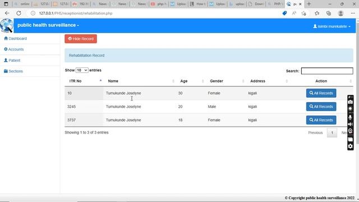
Task: Open the isimbi murekatete user dropdown
Action: click(x=332, y=26)
